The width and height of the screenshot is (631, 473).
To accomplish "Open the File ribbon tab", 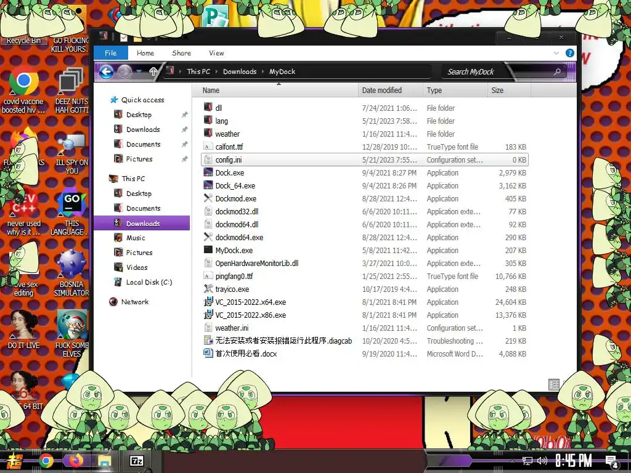I will [x=111, y=53].
